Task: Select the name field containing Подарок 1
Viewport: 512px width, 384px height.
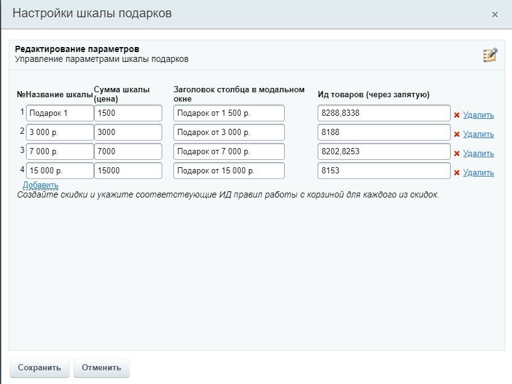Action: point(59,113)
